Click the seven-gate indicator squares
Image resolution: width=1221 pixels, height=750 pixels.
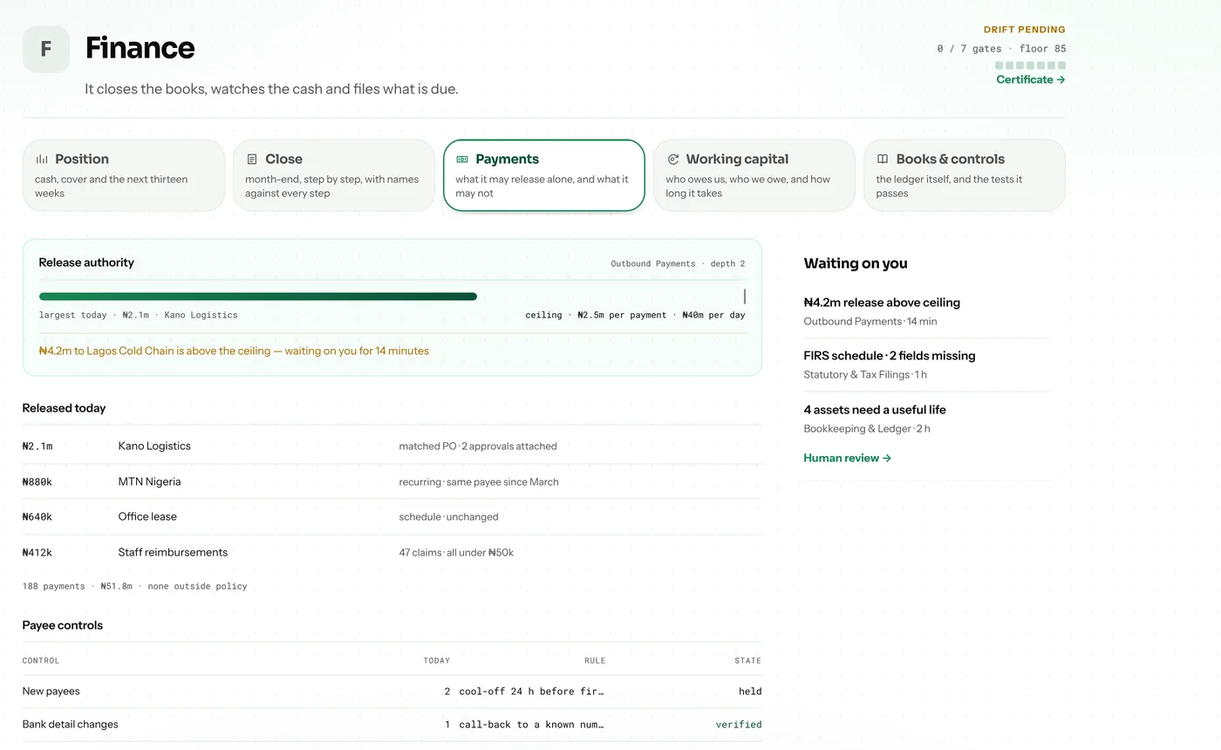point(1030,65)
